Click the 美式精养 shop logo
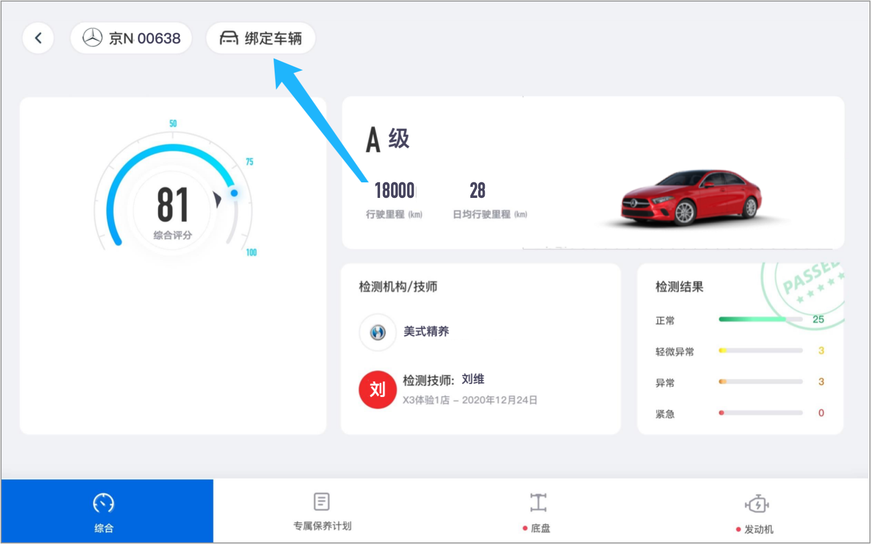Screen dimensions: 871x544 [x=378, y=332]
